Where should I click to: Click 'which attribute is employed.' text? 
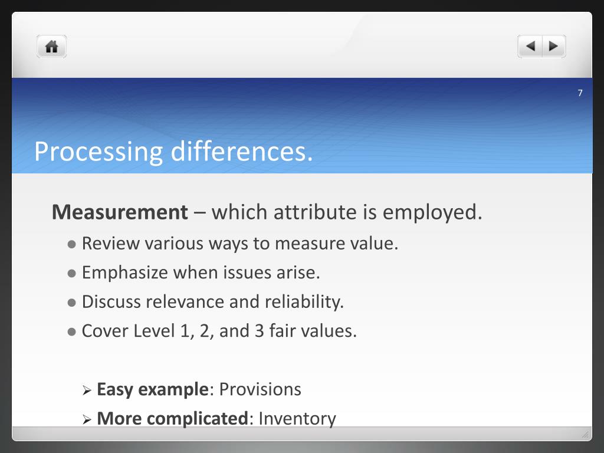coord(347,212)
